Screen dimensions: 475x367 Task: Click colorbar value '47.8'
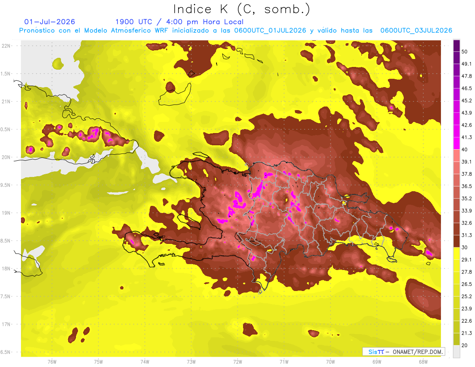click(466, 76)
